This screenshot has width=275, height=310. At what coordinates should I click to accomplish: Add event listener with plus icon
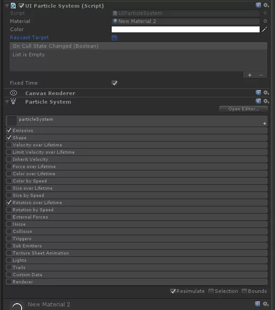tap(250, 75)
